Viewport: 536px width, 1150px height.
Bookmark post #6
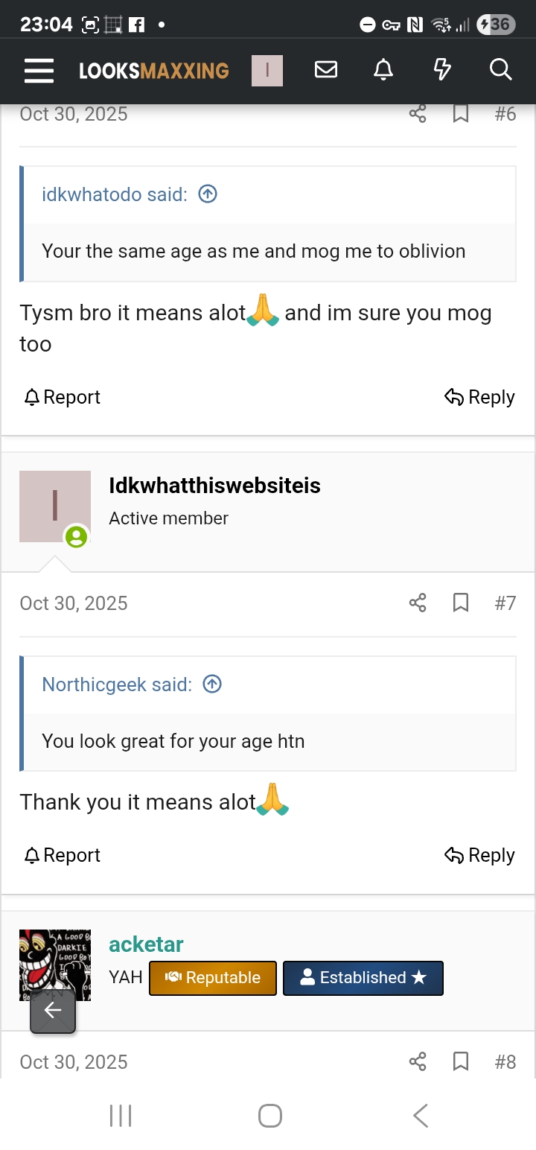click(461, 114)
